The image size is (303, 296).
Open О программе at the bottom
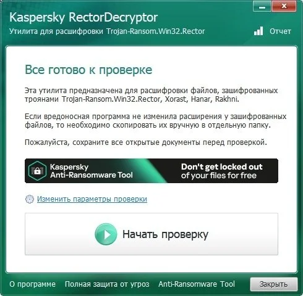pos(33,284)
